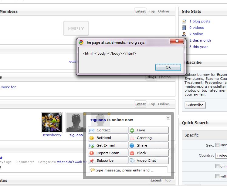Click the Video Chat button label

pyautogui.click(x=146, y=161)
